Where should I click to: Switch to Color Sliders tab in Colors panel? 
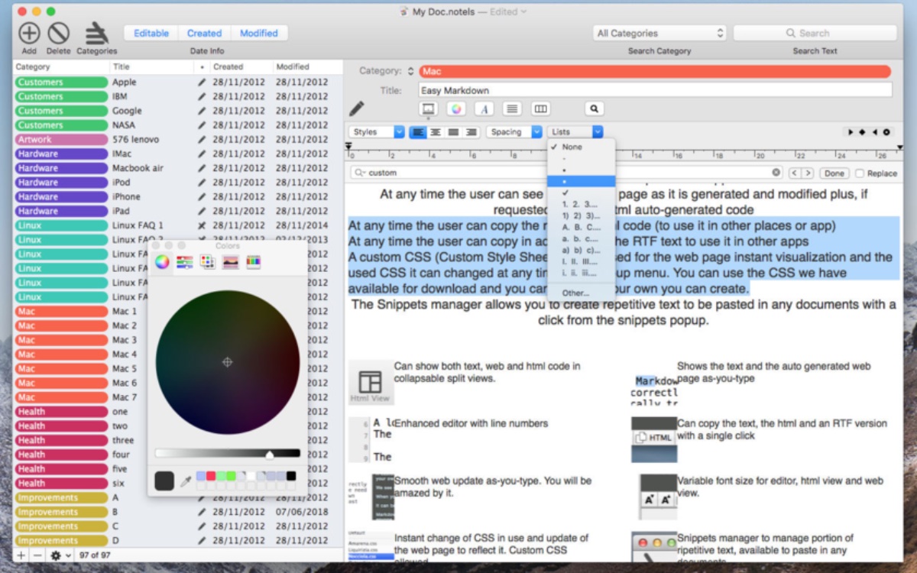(x=184, y=262)
